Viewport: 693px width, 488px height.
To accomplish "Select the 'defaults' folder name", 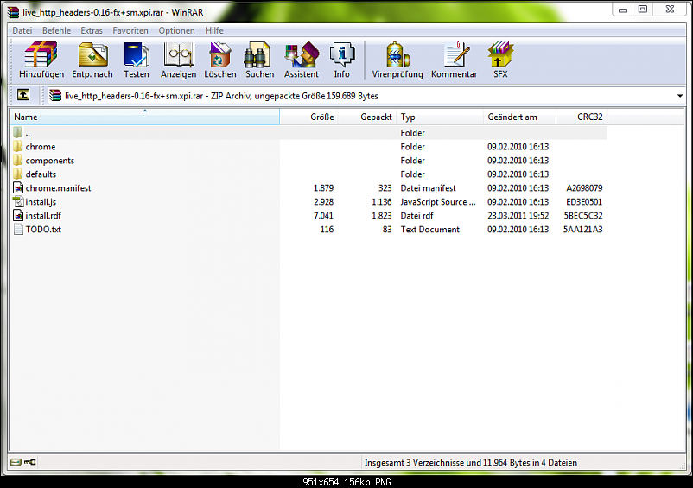I will (41, 174).
